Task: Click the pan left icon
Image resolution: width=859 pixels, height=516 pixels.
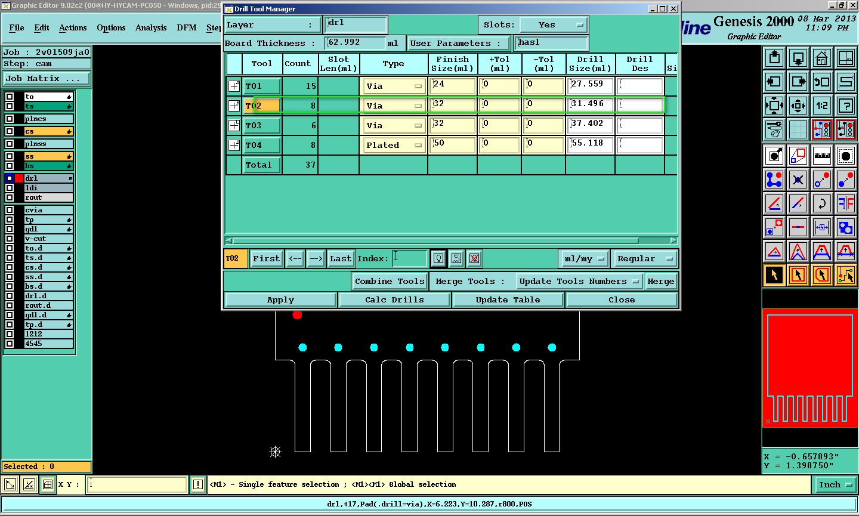Action: tap(774, 82)
